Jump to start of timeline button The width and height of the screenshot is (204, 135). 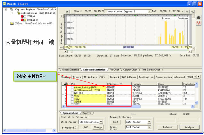68,11
